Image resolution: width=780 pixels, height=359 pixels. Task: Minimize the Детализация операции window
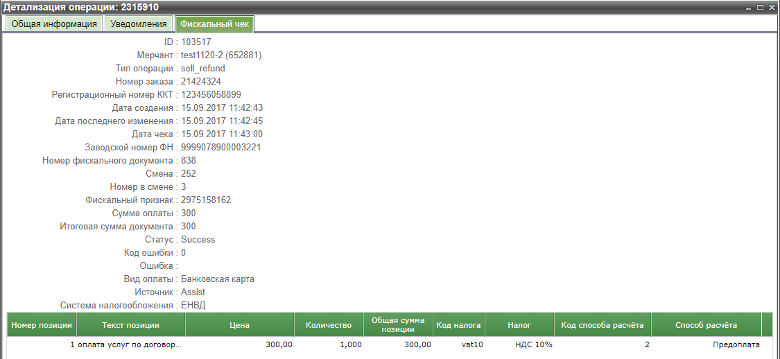748,7
